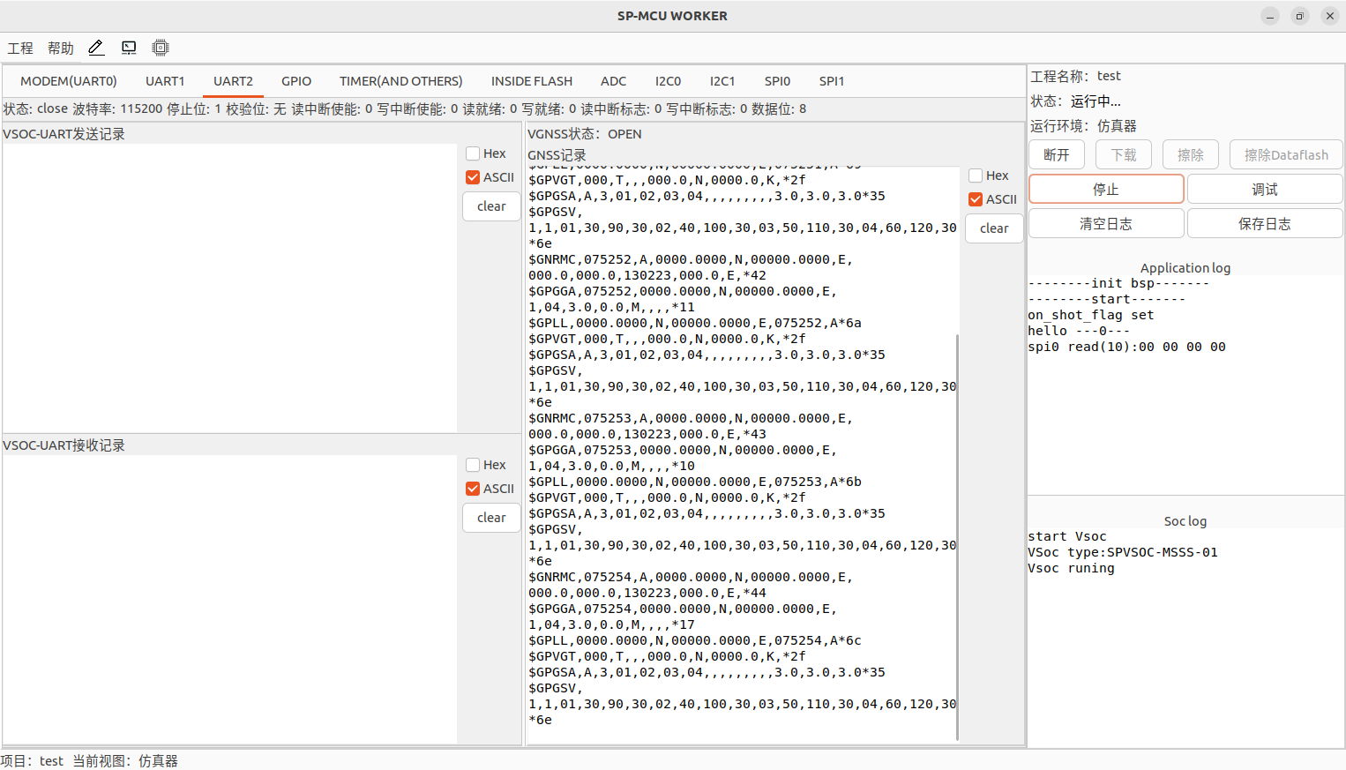Toggle Hex checkbox for GNSS record
The width and height of the screenshot is (1346, 770).
click(x=976, y=176)
